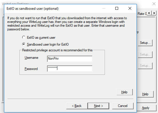This screenshot has height=113, width=158.
Task: Cancel the ExtIO sandboxed user wizard
Action: pyautogui.click(x=123, y=106)
